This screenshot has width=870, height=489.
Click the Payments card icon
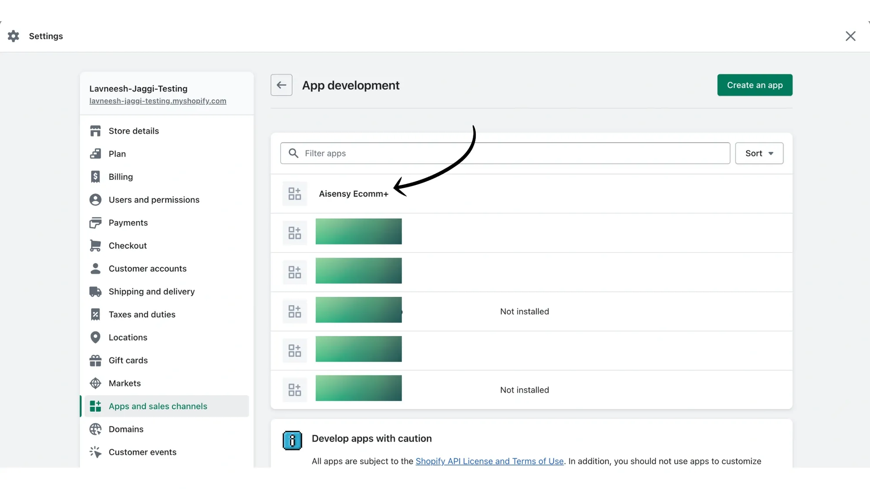click(95, 223)
